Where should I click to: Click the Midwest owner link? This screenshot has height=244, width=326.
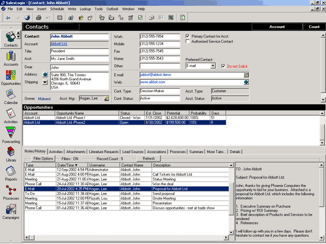[44, 99]
